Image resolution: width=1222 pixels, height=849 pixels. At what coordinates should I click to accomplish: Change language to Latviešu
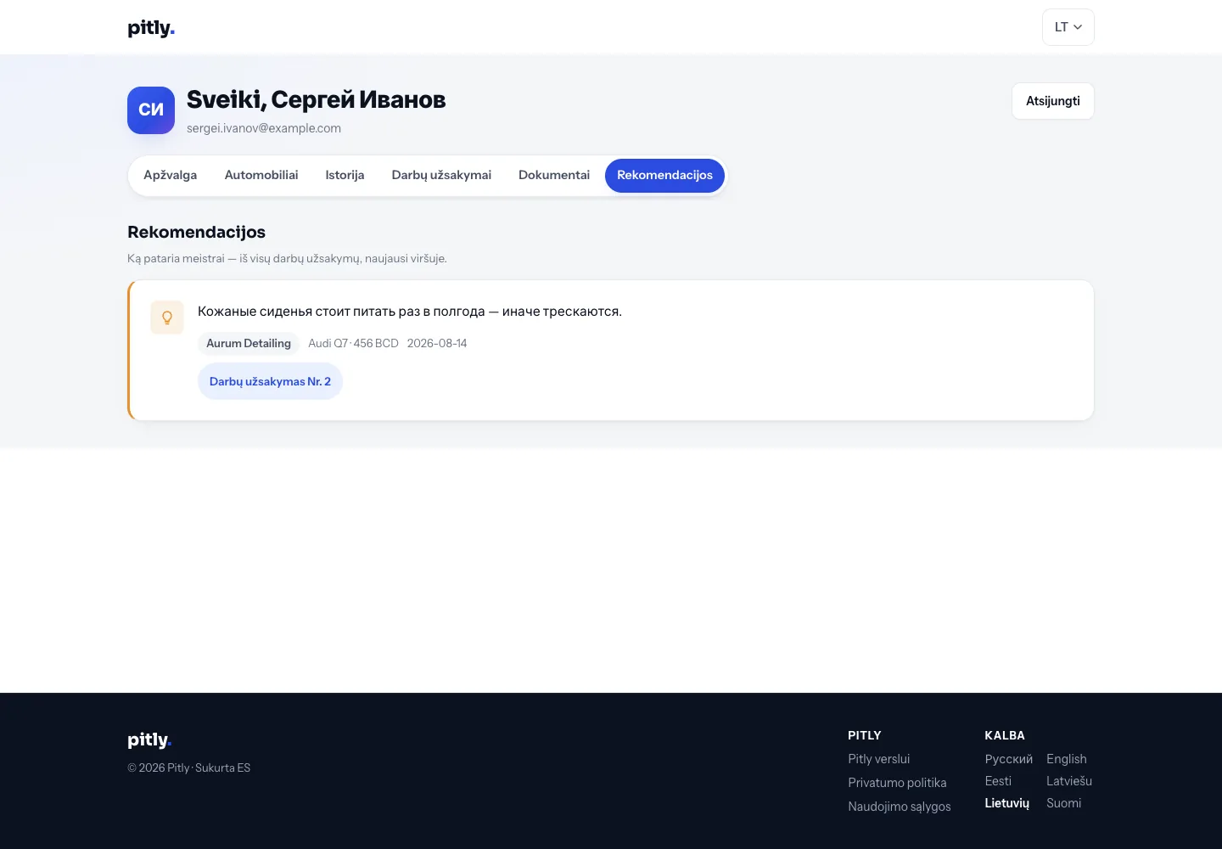click(x=1069, y=781)
